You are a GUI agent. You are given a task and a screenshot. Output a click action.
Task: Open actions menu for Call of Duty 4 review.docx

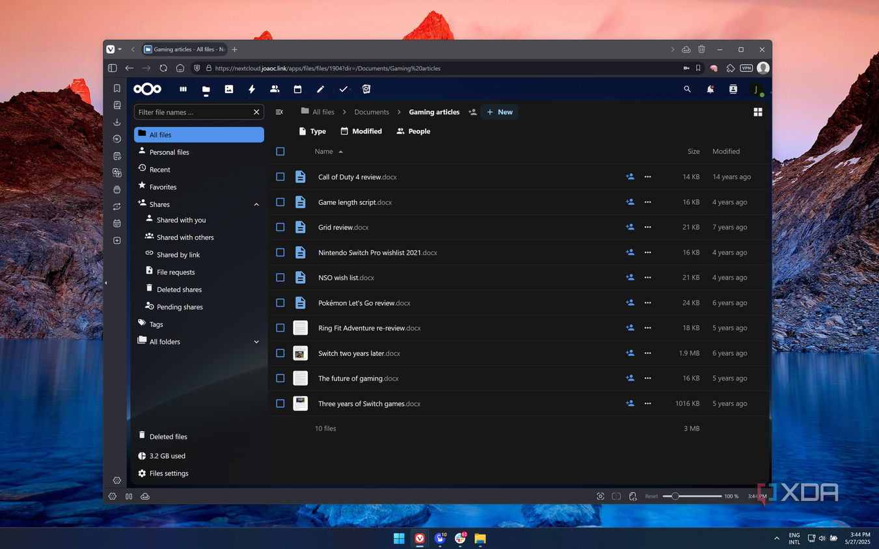point(647,177)
